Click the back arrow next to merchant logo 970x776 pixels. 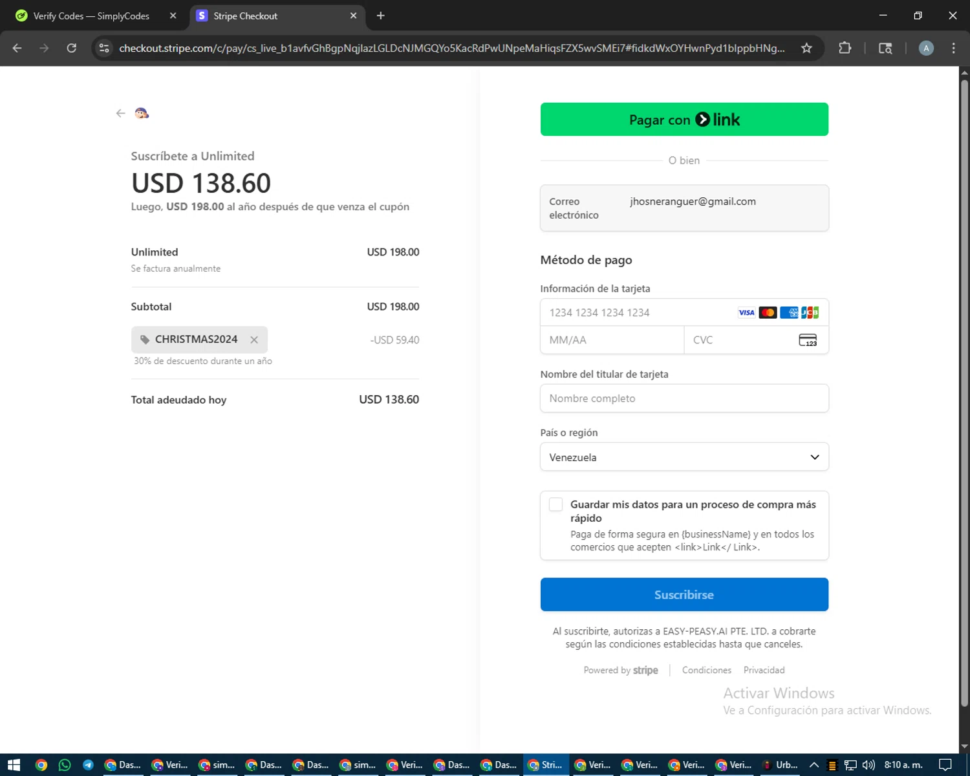pyautogui.click(x=120, y=113)
